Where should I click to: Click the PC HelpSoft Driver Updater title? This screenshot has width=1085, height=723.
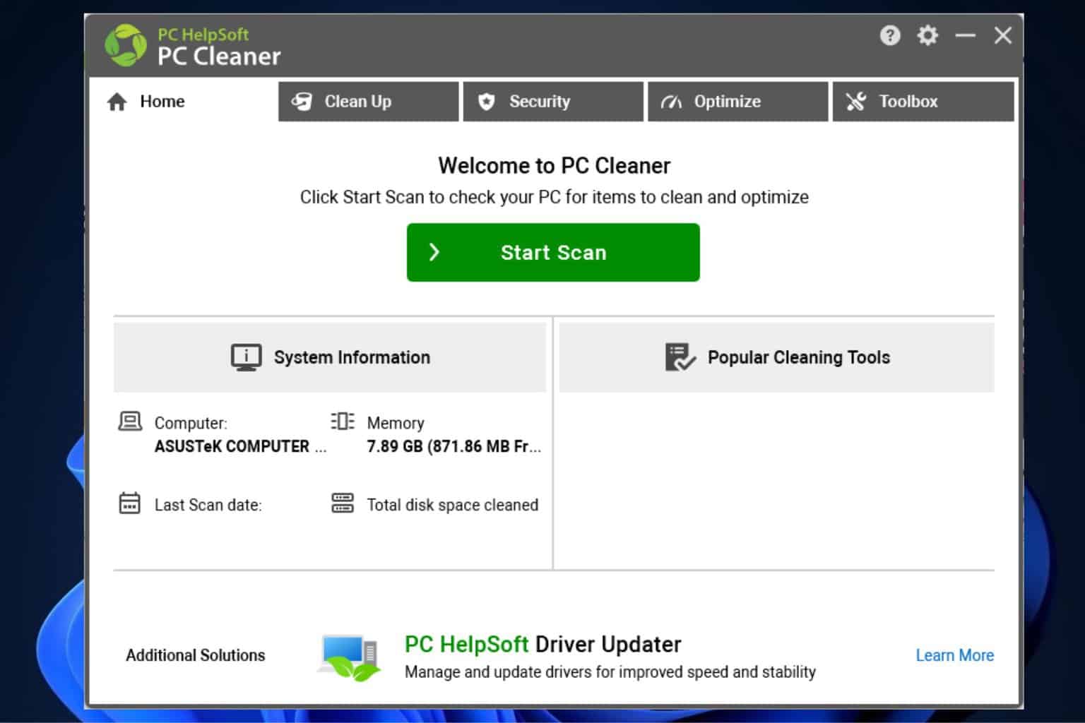[x=542, y=644]
